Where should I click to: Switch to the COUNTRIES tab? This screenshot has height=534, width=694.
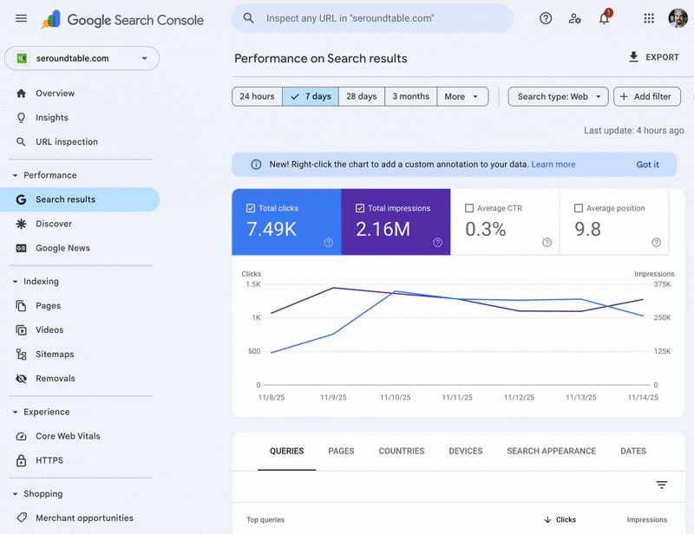click(401, 451)
